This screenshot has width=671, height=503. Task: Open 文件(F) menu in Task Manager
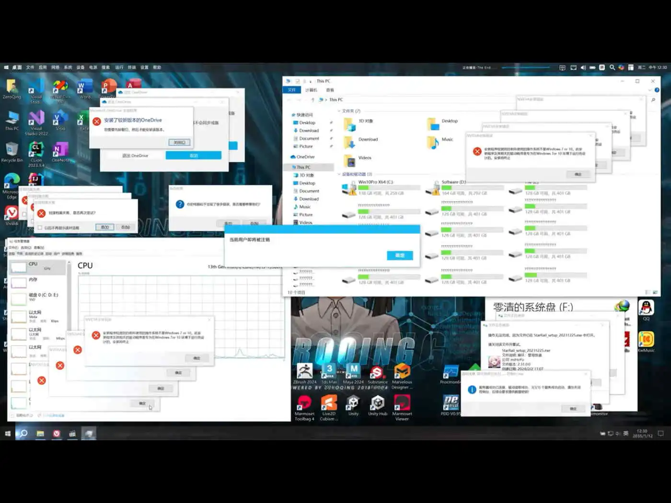click(13, 248)
